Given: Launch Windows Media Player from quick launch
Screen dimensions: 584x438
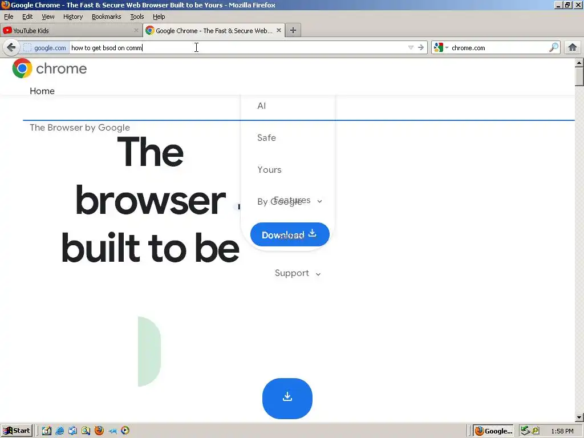Looking at the screenshot, I should [x=125, y=431].
